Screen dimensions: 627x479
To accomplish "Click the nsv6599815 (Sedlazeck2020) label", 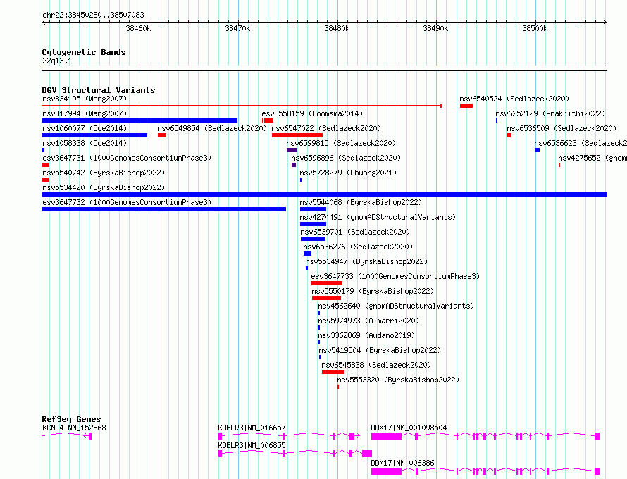I will pyautogui.click(x=341, y=143).
